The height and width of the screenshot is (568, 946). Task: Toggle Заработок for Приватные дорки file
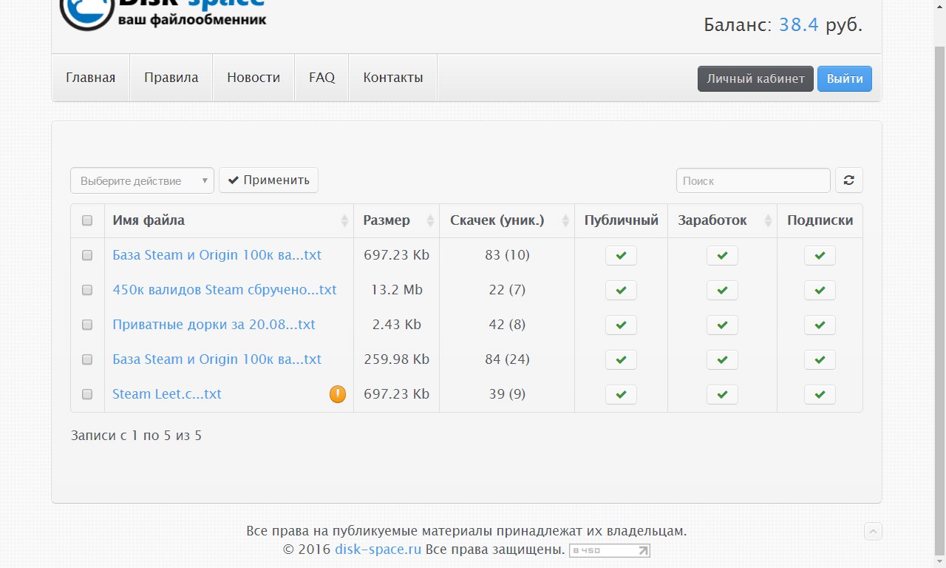click(x=722, y=325)
